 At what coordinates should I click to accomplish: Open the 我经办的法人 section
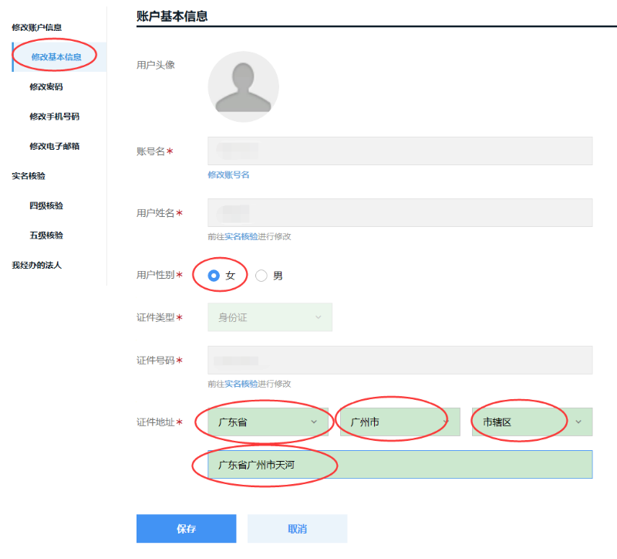click(38, 264)
